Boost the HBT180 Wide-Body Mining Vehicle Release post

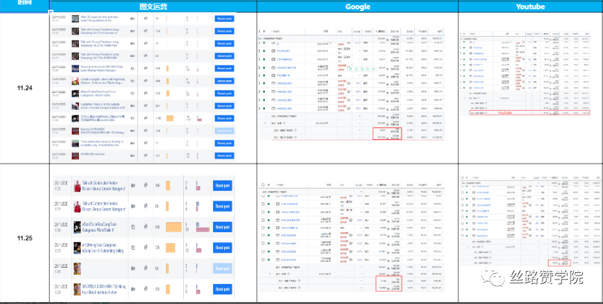(x=224, y=69)
